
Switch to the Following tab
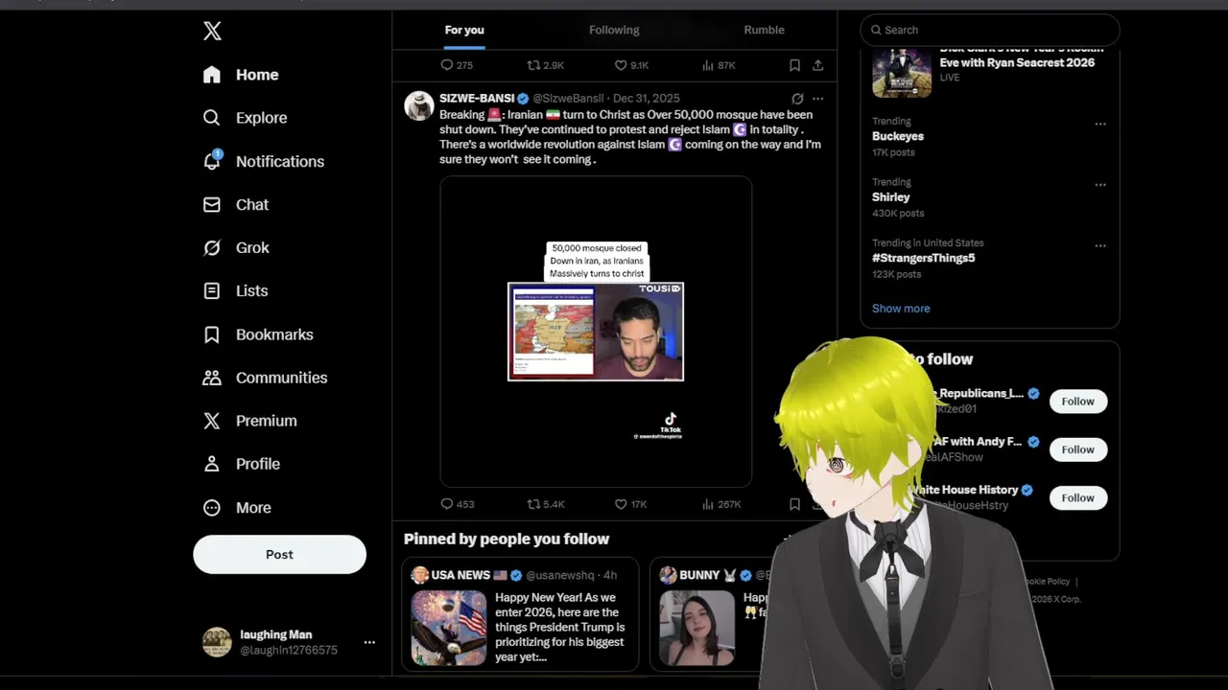click(614, 30)
